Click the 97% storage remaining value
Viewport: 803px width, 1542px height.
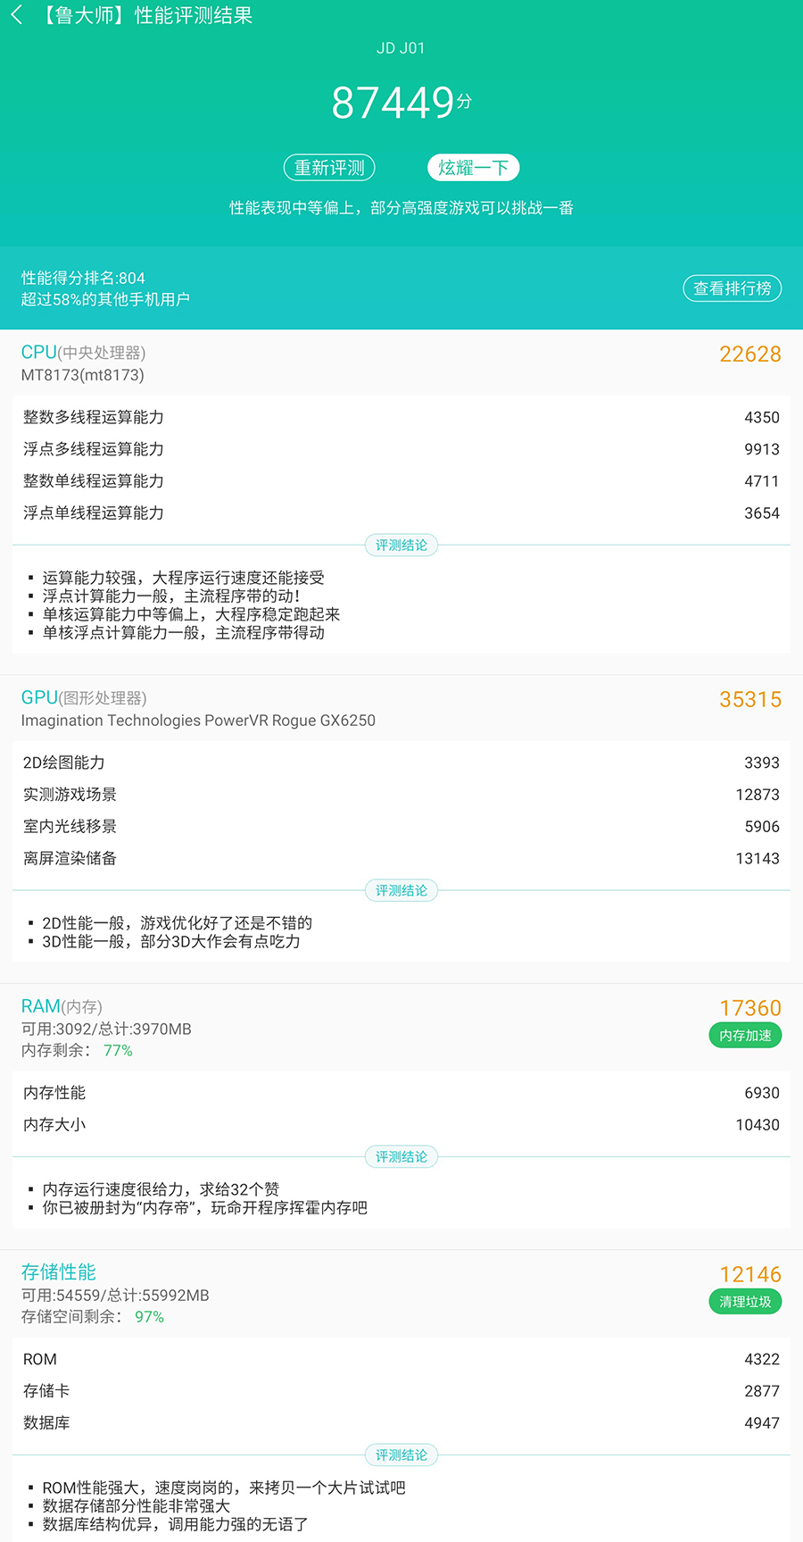point(150,1316)
